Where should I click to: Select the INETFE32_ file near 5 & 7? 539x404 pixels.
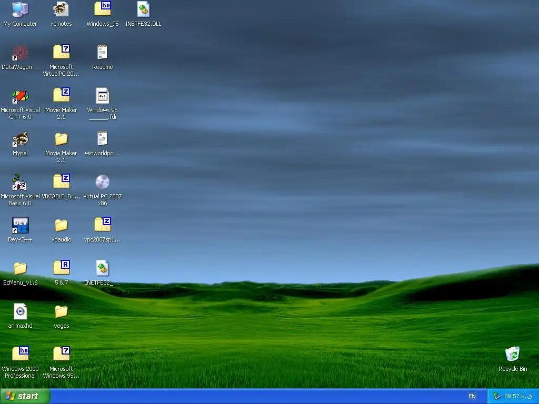(x=103, y=269)
